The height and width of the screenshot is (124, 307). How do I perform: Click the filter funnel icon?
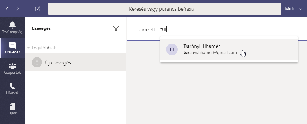pyautogui.click(x=116, y=28)
